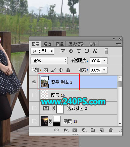130x147 pixels.
Task: Click the link layers icon
Action: [x=56, y=130]
